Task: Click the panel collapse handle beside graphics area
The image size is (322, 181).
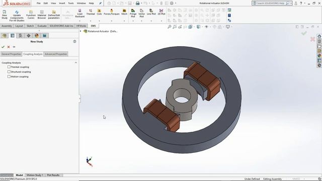Action: (79, 99)
